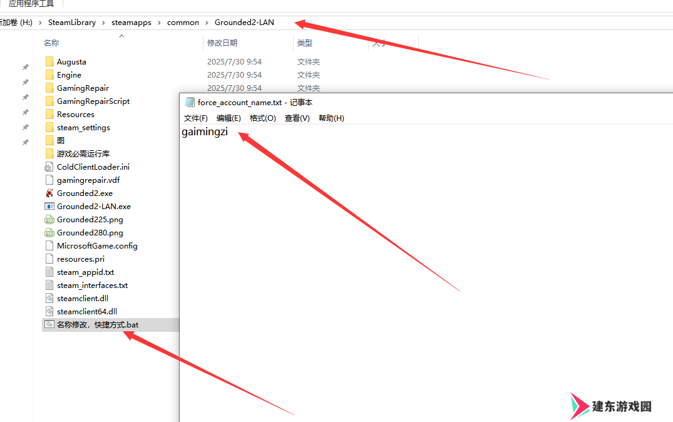Viewport: 673px width, 422px height.
Task: Expand the chevron after steamapps breadcrumb
Action: pos(159,23)
